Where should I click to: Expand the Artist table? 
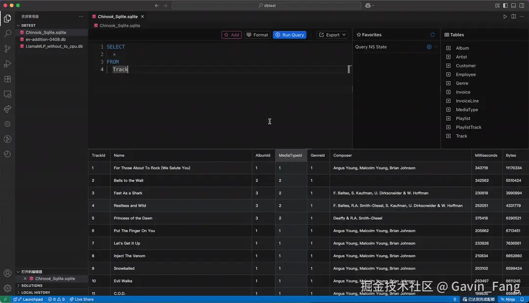pos(448,57)
